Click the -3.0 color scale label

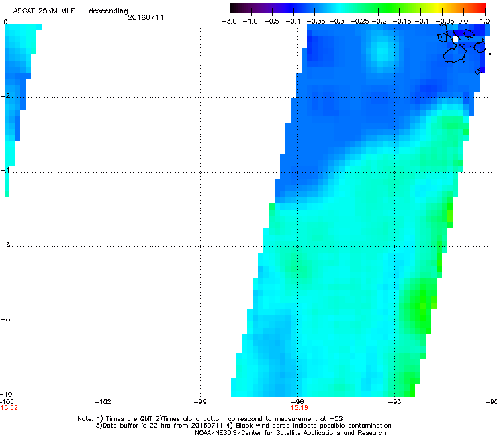click(x=230, y=22)
